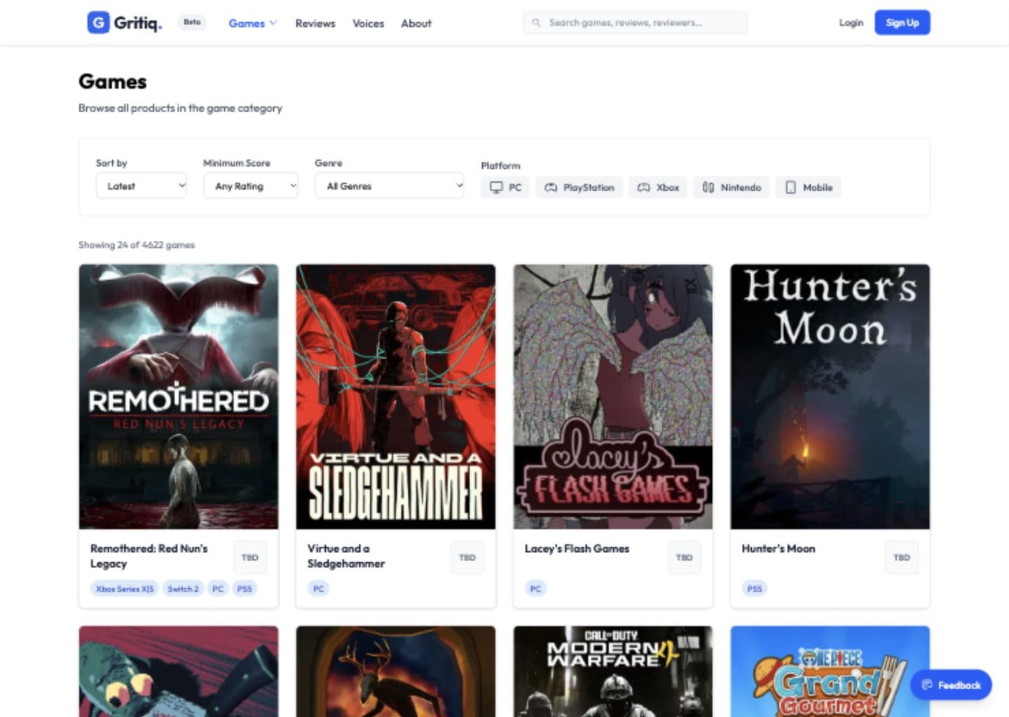Open the One Piece Grand Gourmet cover
The width and height of the screenshot is (1009, 717).
830,671
